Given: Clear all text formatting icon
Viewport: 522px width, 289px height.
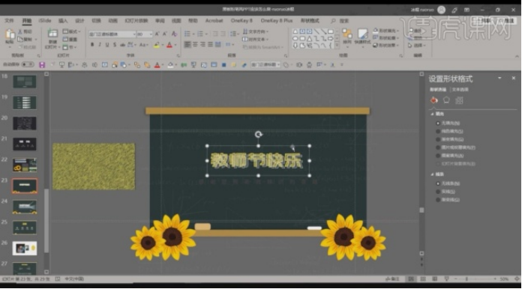Looking at the screenshot, I should [174, 34].
